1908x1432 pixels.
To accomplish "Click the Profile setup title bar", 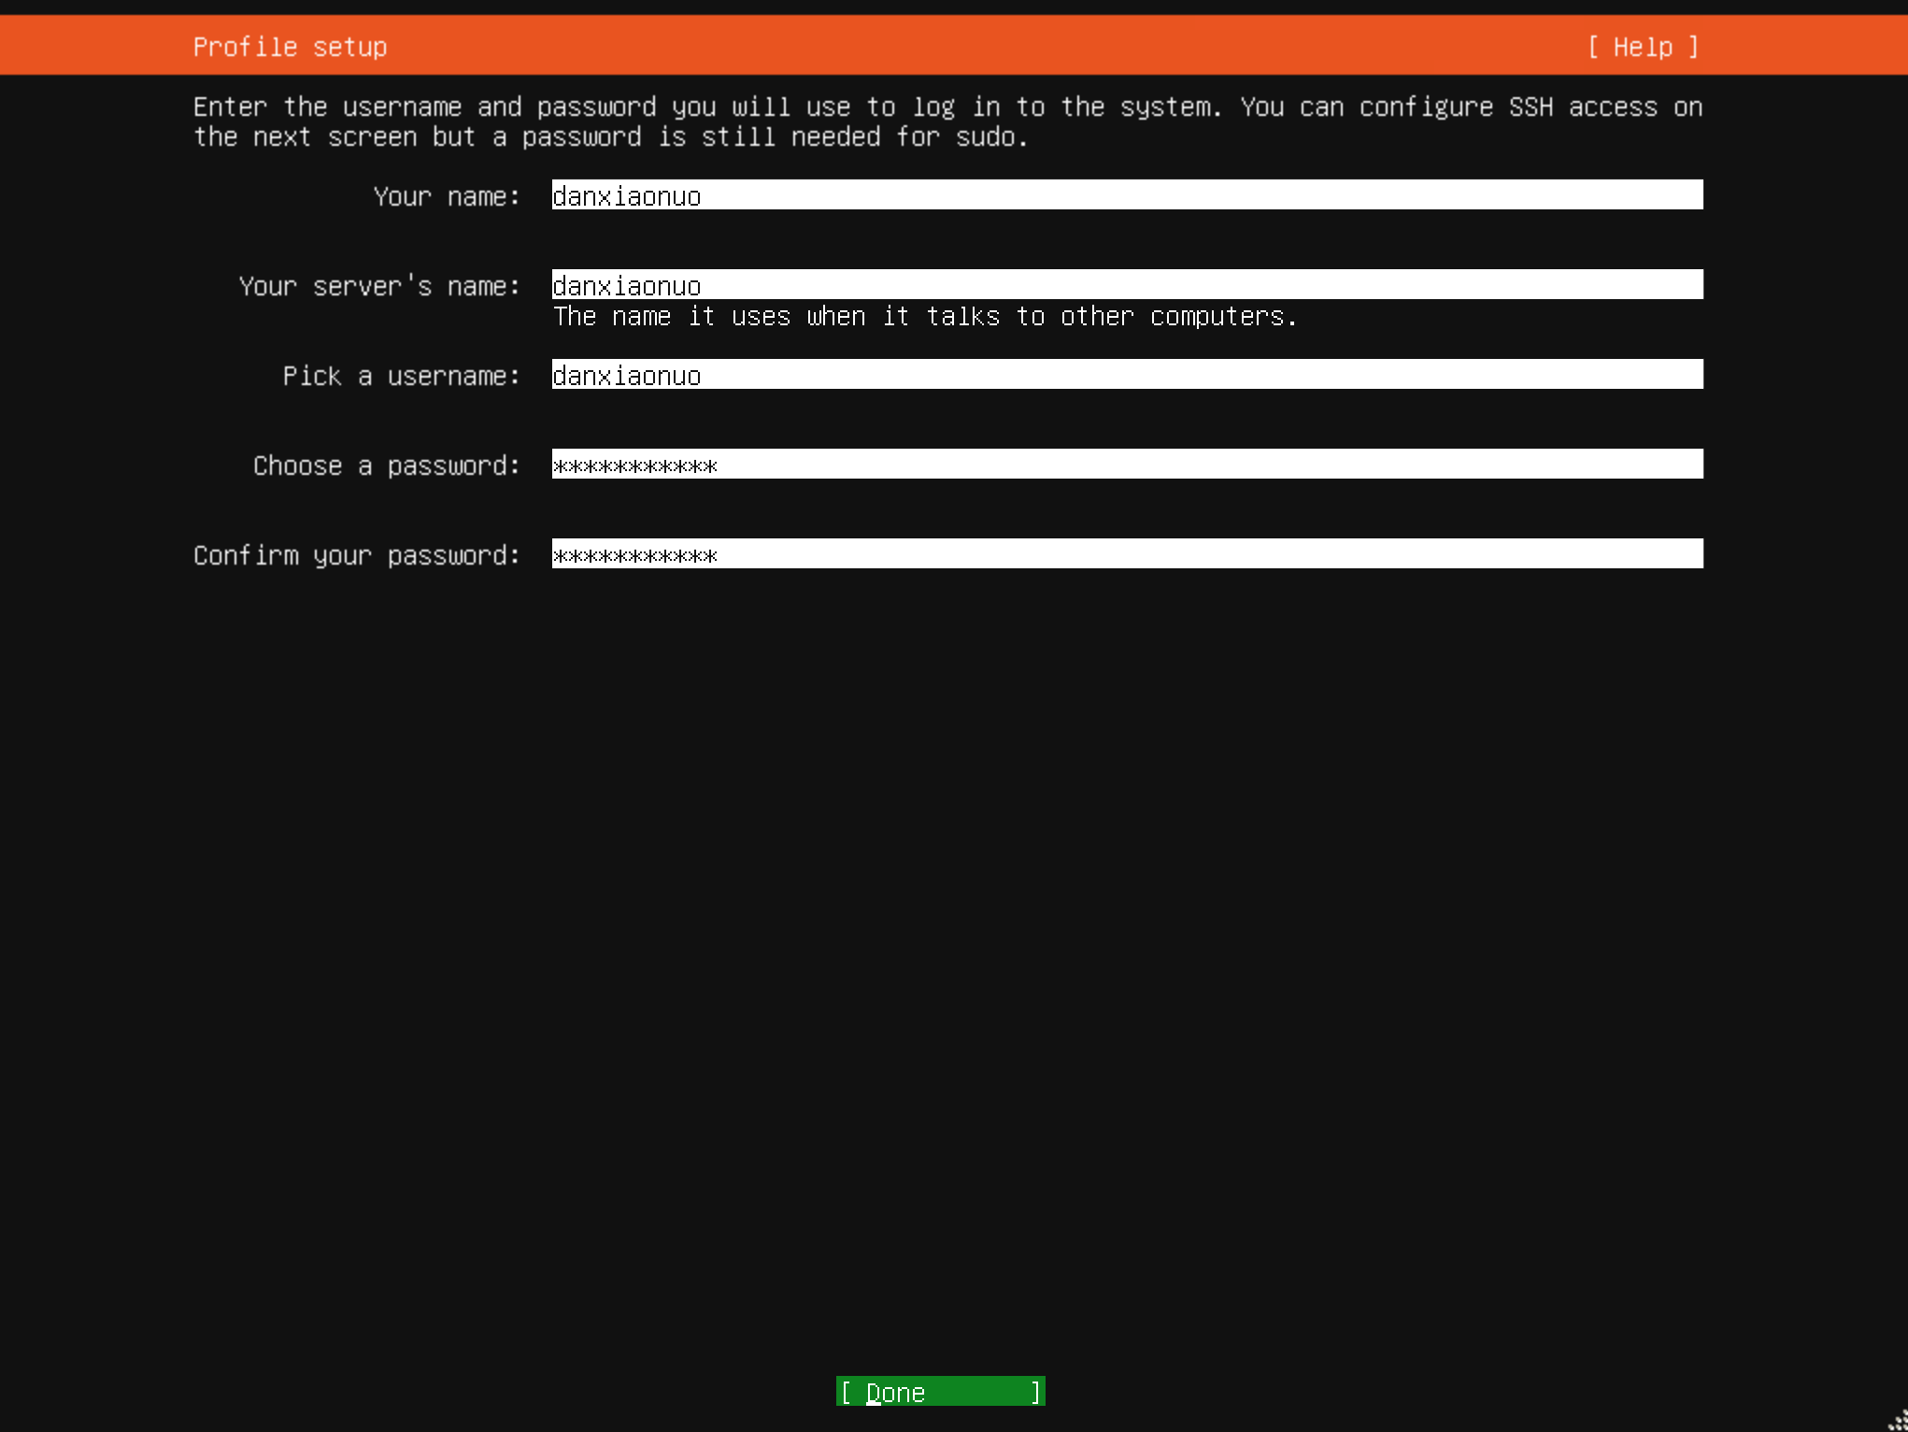I will 290,46.
